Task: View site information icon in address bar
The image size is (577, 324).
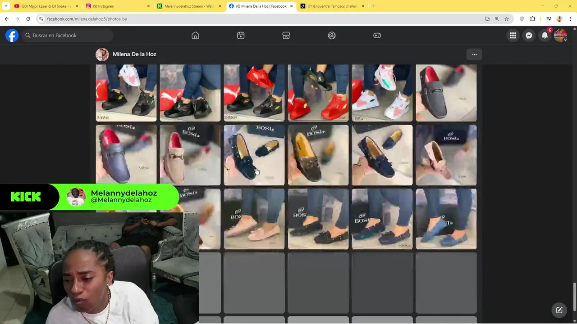Action: [x=41, y=19]
